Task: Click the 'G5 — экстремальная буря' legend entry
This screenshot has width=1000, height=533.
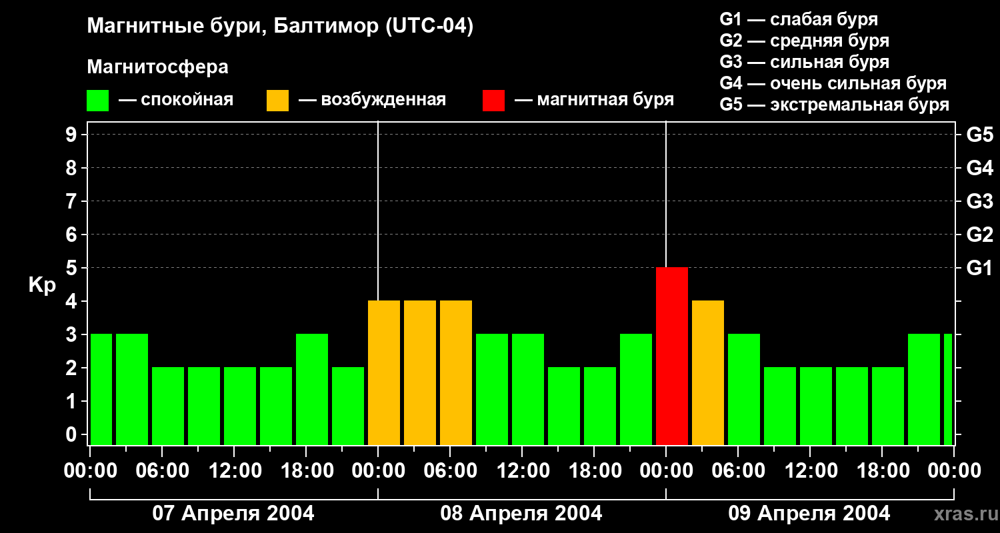Action: point(835,105)
